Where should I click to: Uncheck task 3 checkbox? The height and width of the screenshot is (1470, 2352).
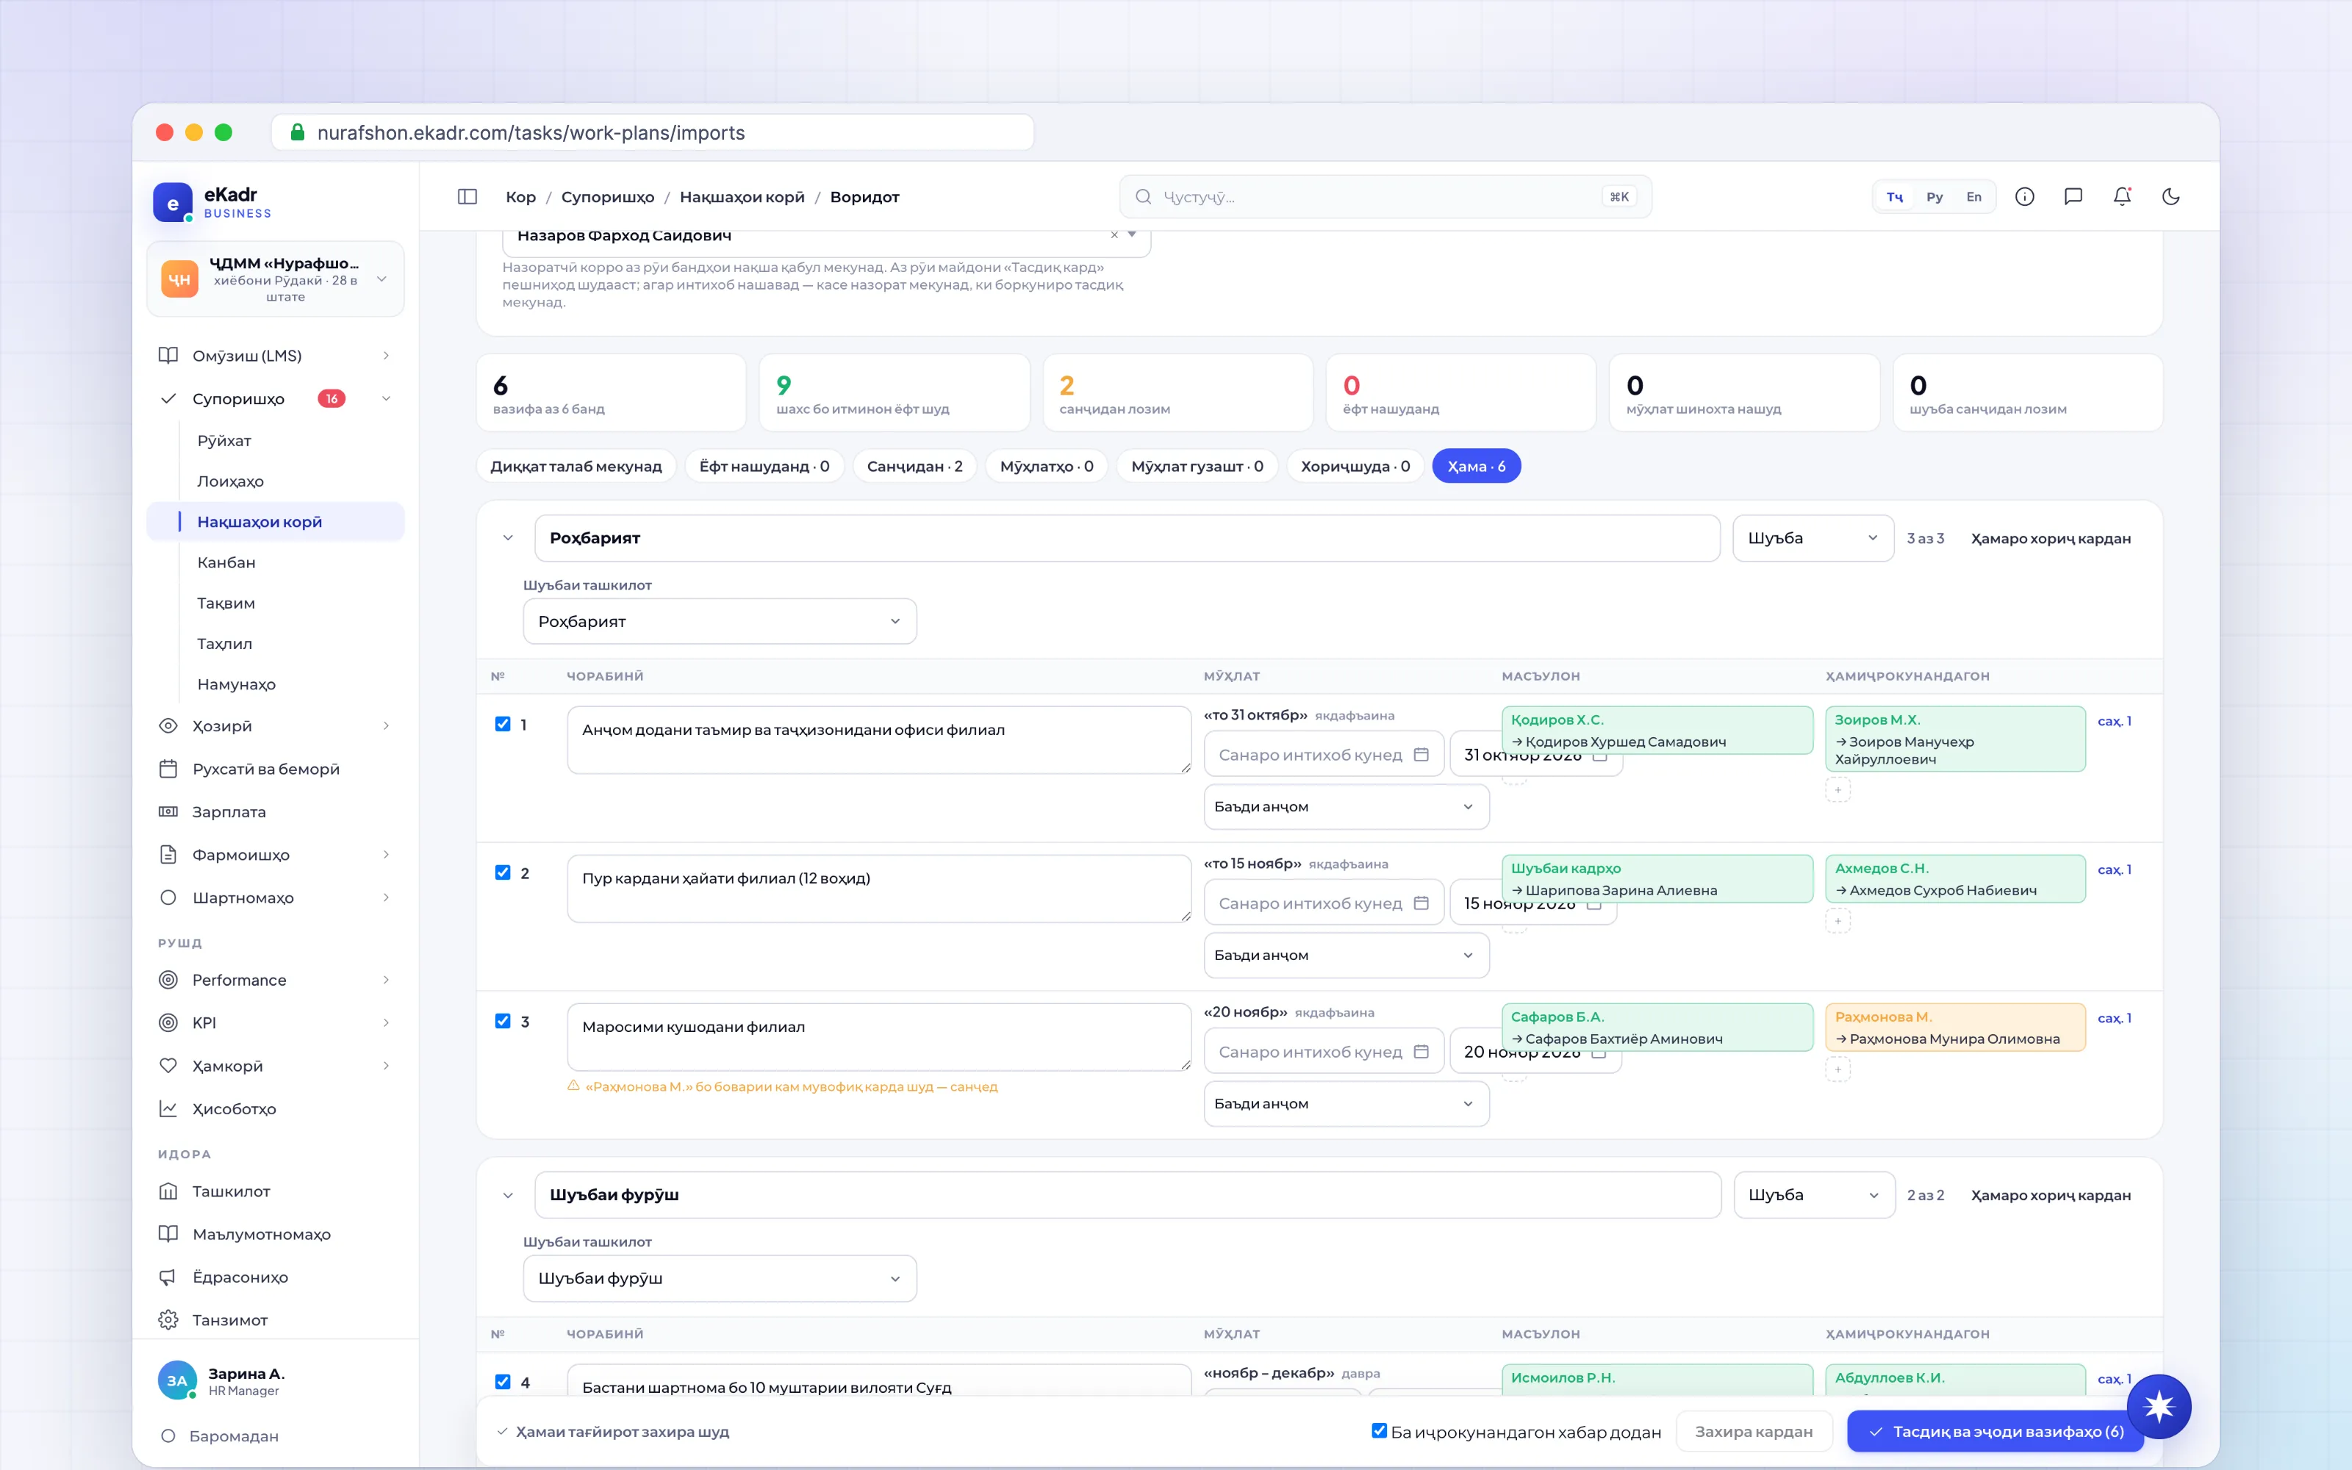503,1021
